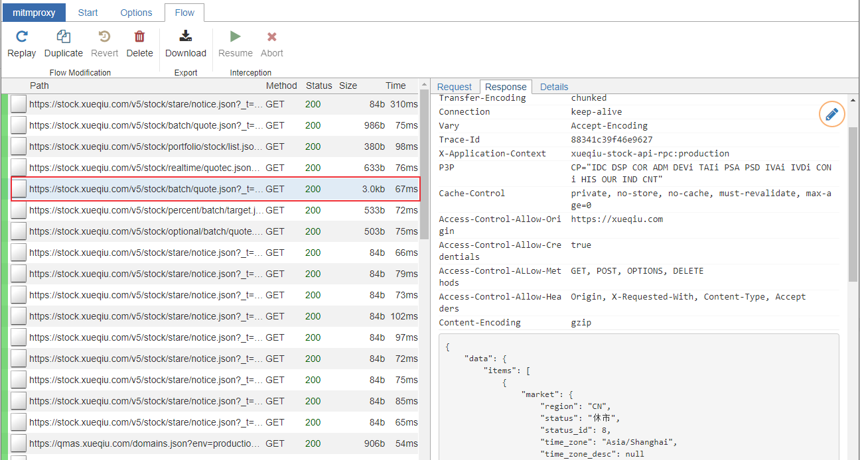Click the icon of the 986b batch/quote.json row
Screen dimensions: 860x460
[x=19, y=125]
